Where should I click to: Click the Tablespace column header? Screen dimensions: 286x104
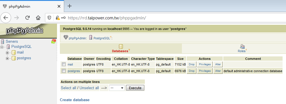[x=165, y=59]
